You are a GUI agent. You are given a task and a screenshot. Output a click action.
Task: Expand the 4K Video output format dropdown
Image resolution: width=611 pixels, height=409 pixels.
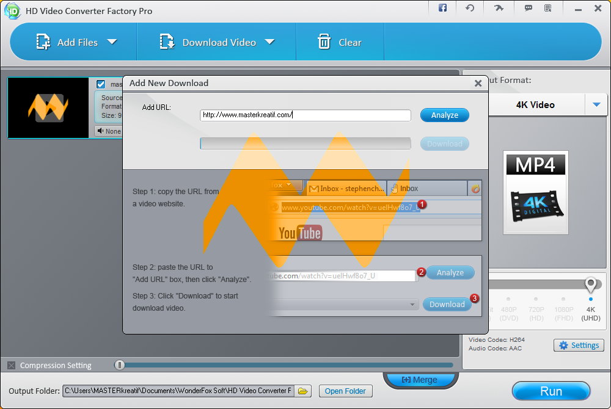pyautogui.click(x=596, y=104)
